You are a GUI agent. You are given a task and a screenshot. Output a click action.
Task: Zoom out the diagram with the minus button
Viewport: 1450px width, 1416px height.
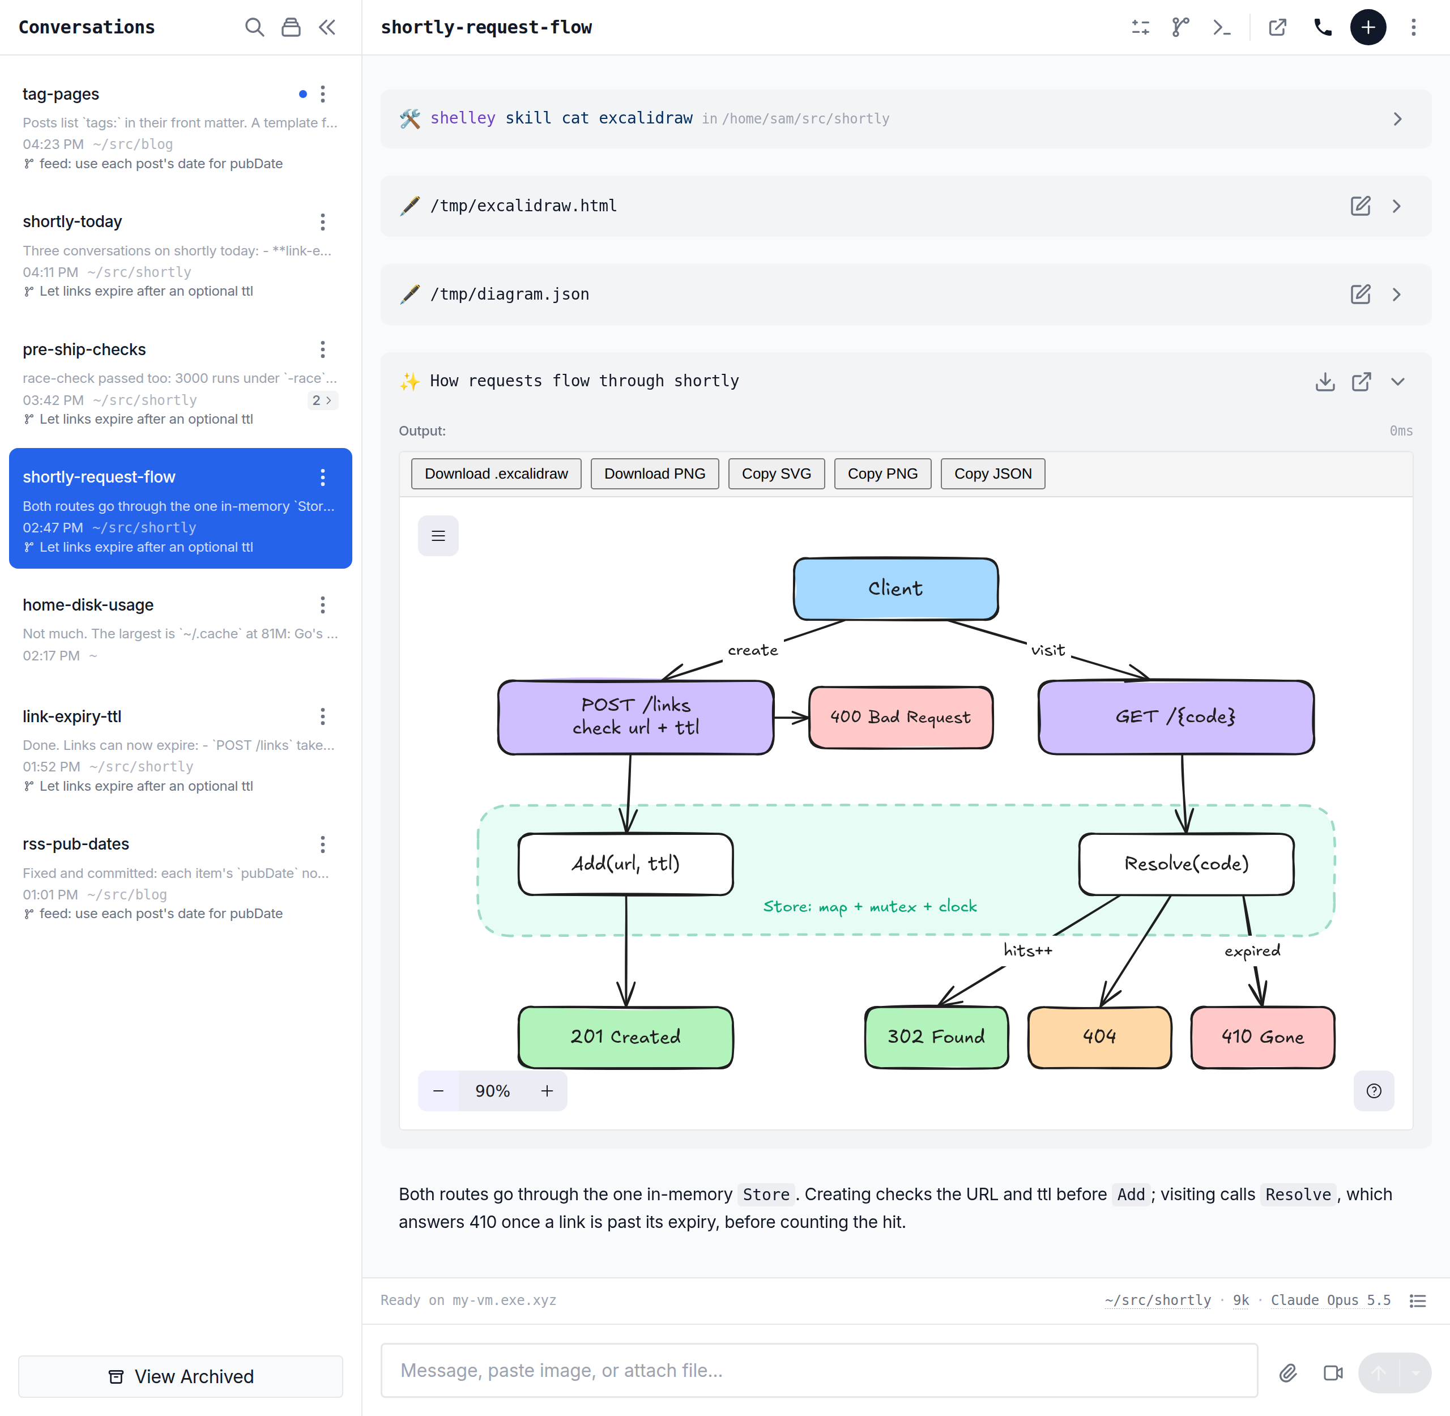[x=438, y=1091]
